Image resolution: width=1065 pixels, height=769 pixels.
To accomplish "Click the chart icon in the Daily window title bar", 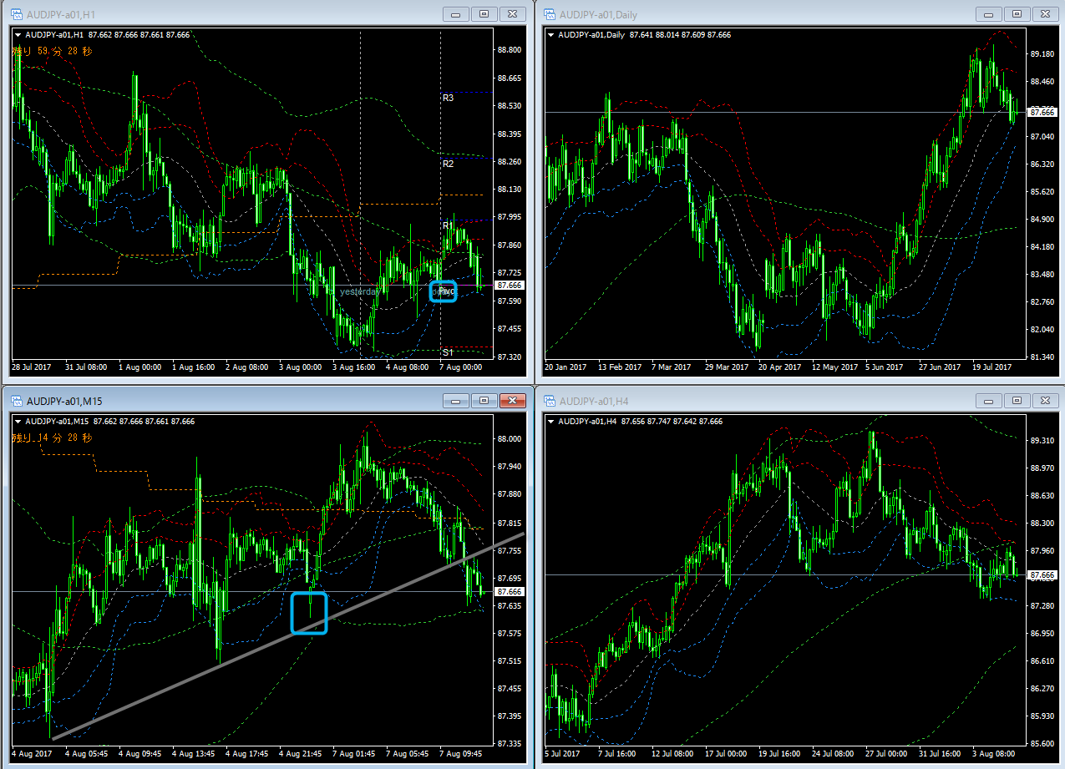I will click(x=549, y=14).
